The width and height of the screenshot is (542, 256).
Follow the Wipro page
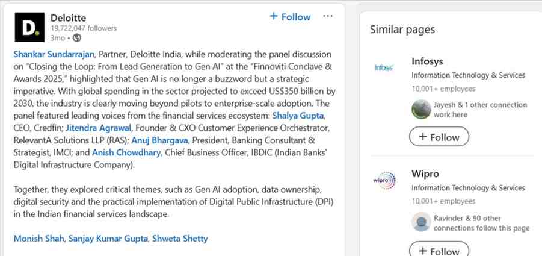tap(439, 250)
